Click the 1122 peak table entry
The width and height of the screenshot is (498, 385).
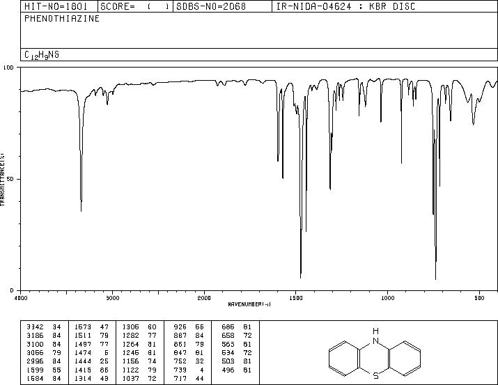point(139,370)
